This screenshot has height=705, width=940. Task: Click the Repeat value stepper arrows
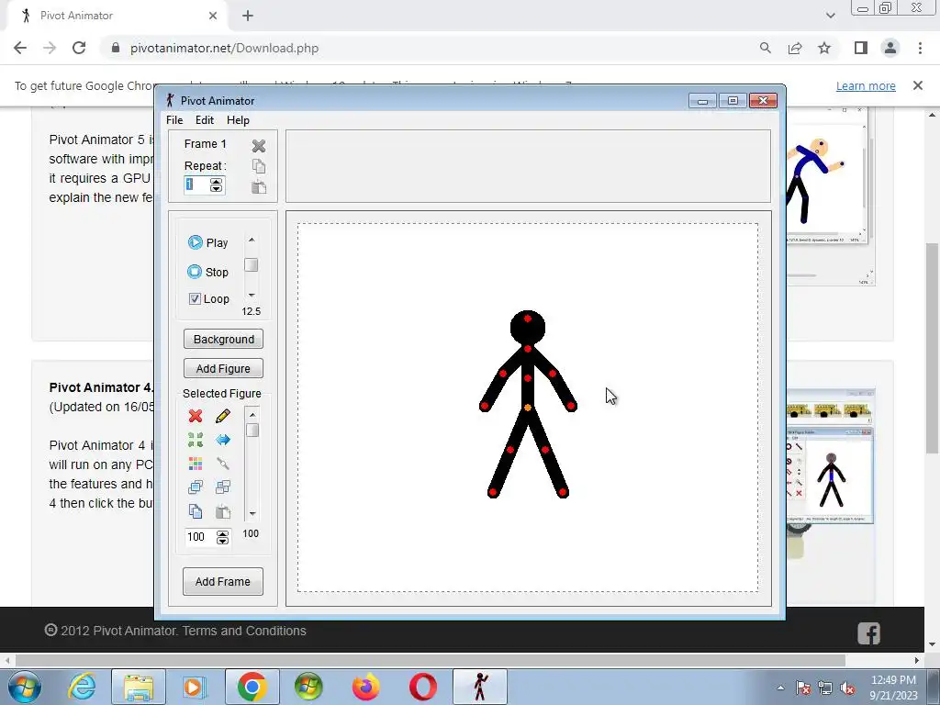(216, 185)
